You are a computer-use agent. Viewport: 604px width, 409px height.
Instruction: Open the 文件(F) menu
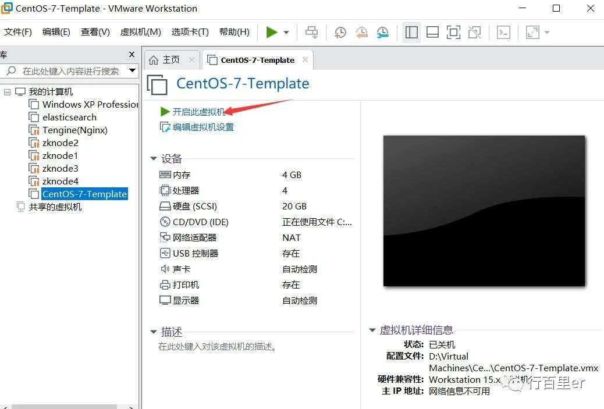tap(17, 32)
